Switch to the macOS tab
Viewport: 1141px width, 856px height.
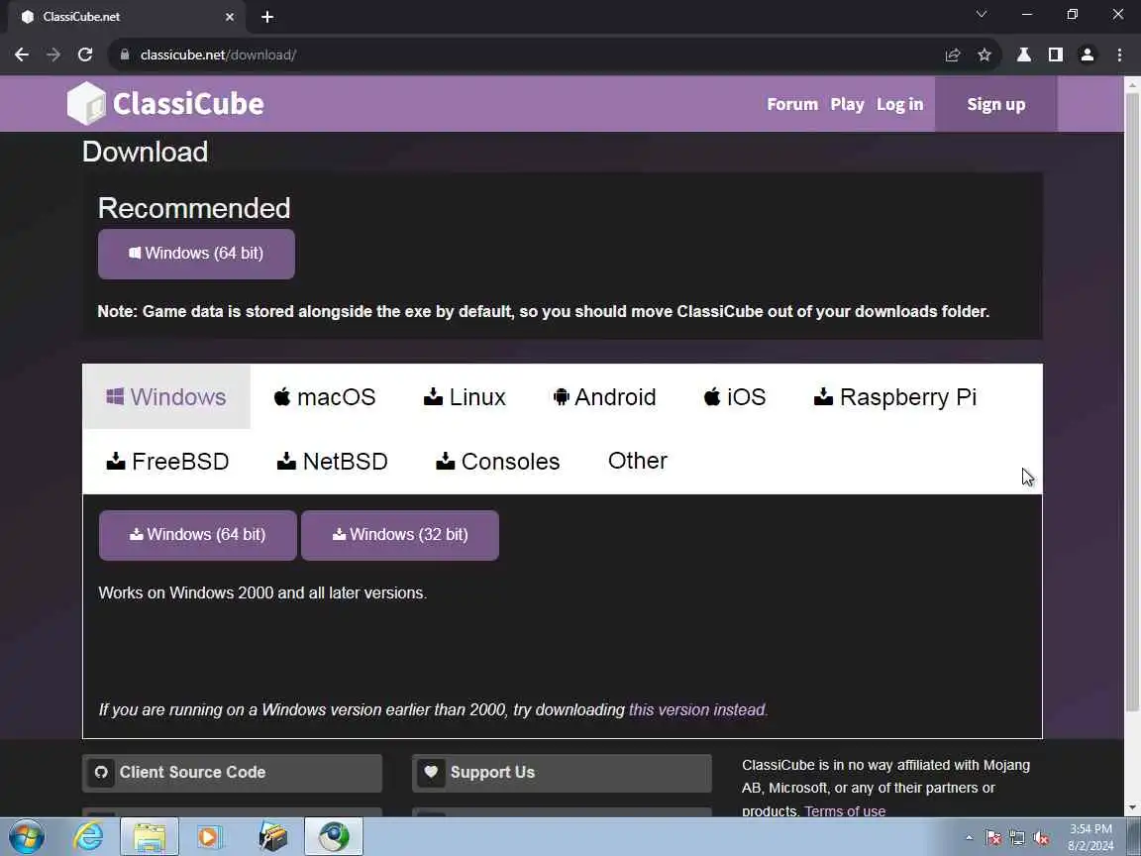pos(325,396)
